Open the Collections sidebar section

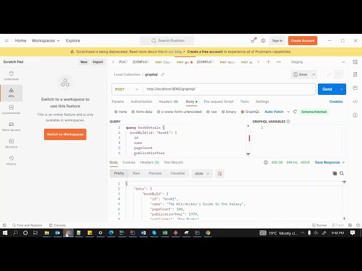[11, 76]
